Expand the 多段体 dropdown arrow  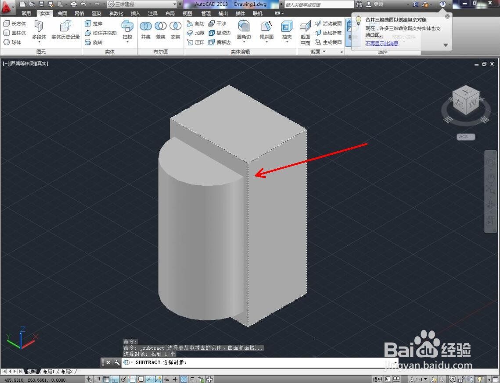tap(39, 42)
